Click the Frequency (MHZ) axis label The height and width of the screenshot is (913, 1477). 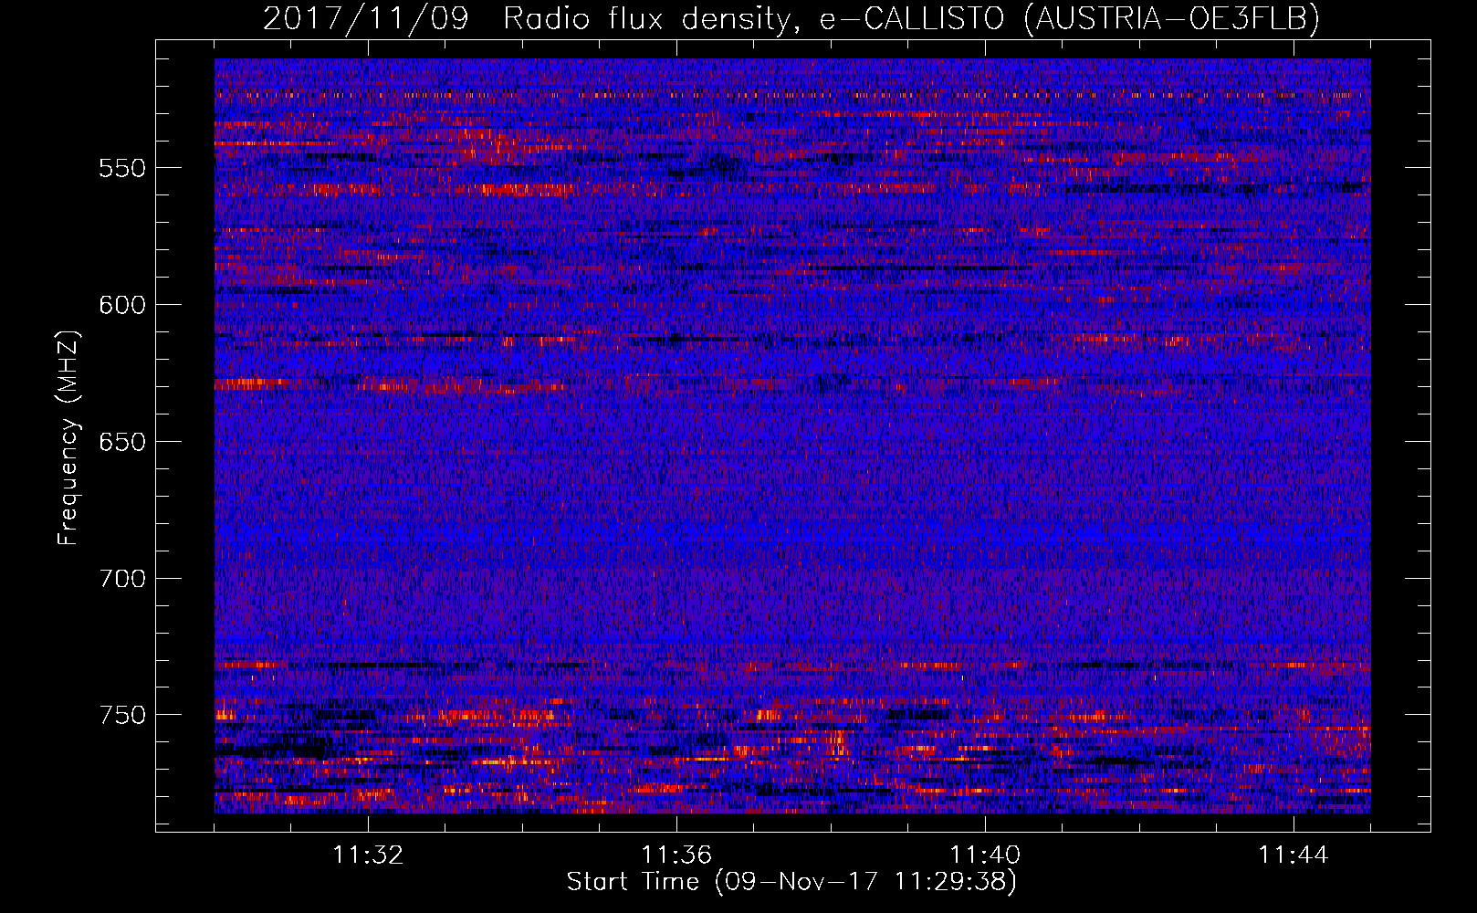68,437
